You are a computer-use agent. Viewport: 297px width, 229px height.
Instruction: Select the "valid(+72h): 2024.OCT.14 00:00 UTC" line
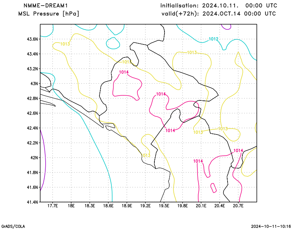[219, 14]
